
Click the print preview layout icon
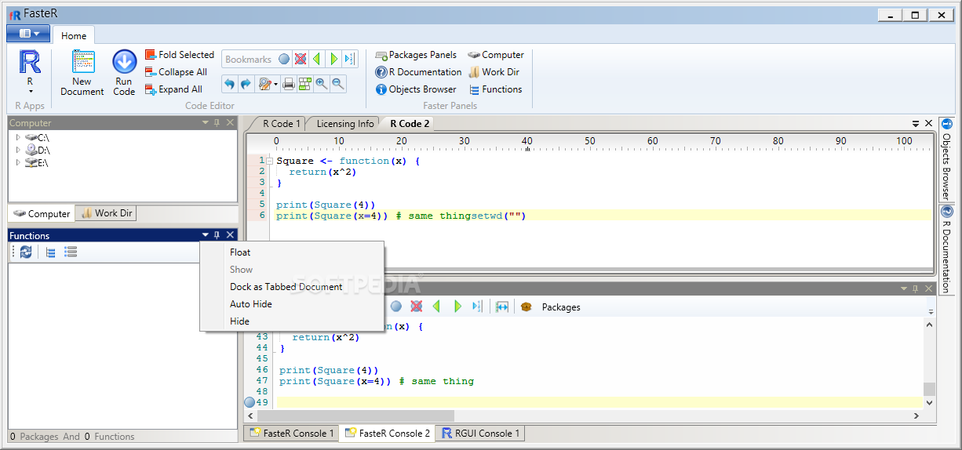click(x=304, y=84)
